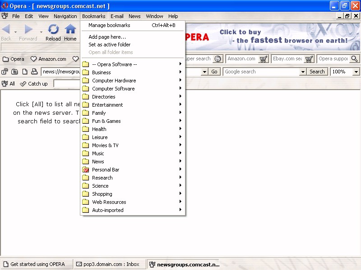Click the Amazon.com shopping cart search icon
361x270 pixels.
pos(264,59)
